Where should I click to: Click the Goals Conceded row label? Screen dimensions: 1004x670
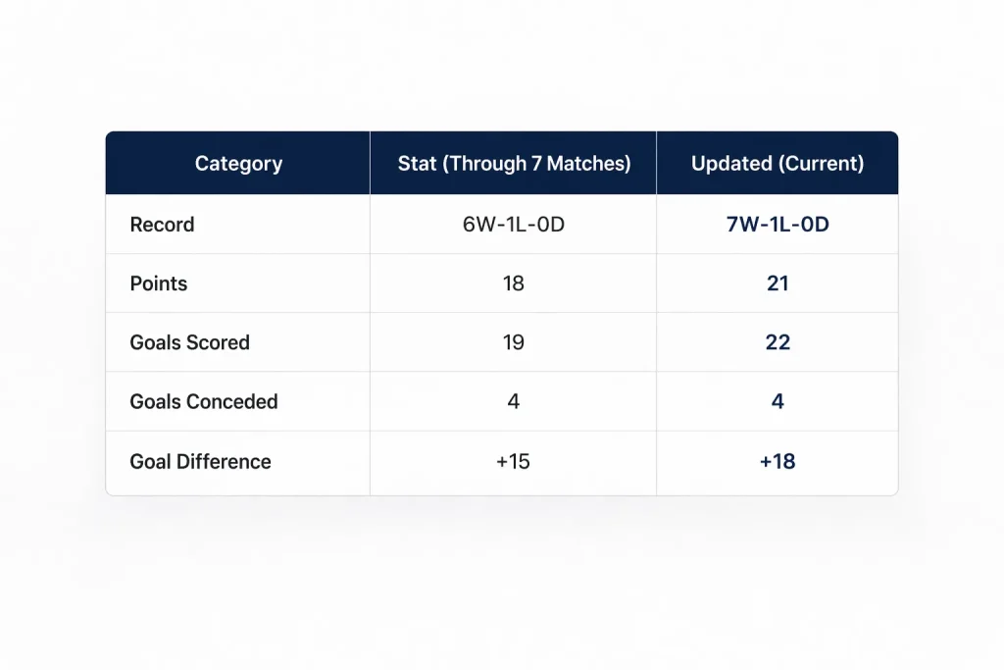[x=204, y=401]
